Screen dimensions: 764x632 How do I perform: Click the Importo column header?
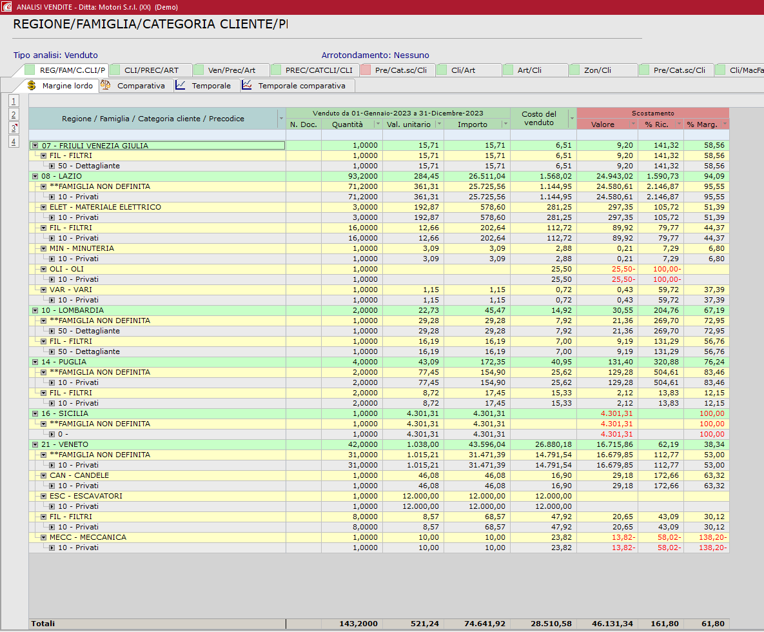coord(472,124)
